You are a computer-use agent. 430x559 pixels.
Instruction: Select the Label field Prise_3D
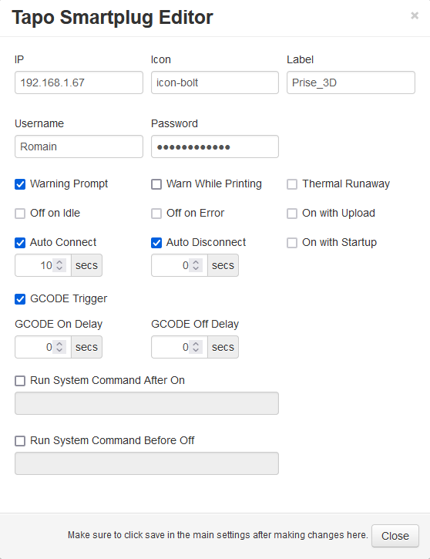(x=351, y=83)
